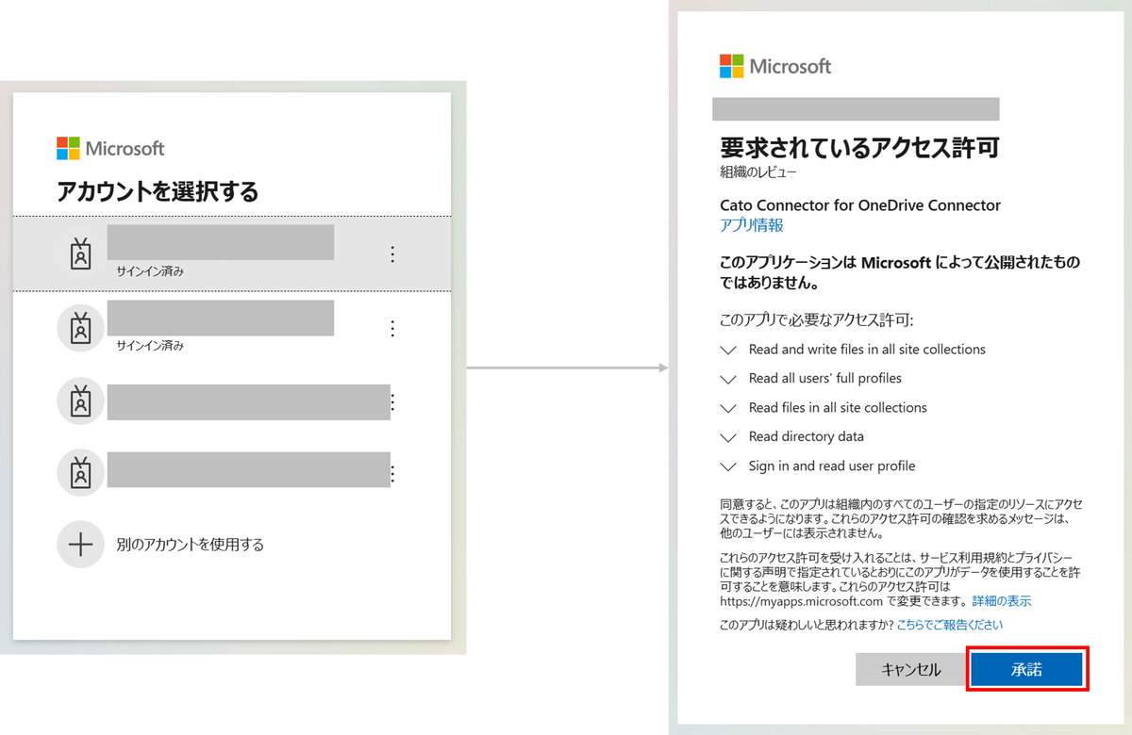This screenshot has height=735, width=1132.
Task: Select the third account's badge icon
Action: 81,401
